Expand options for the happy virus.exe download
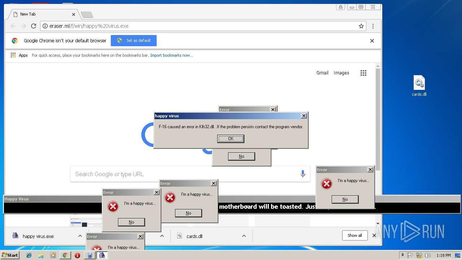Screen dimensions: 462x260 pos(80,236)
